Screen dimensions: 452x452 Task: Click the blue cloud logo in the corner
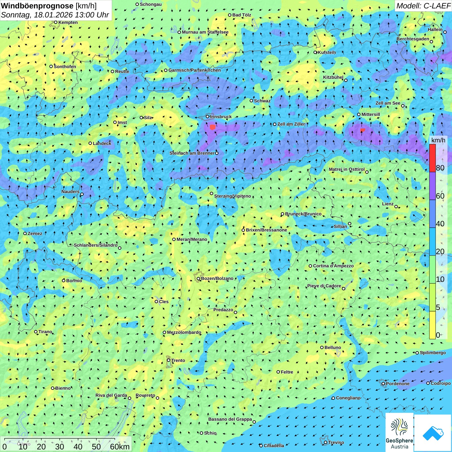[x=433, y=433]
